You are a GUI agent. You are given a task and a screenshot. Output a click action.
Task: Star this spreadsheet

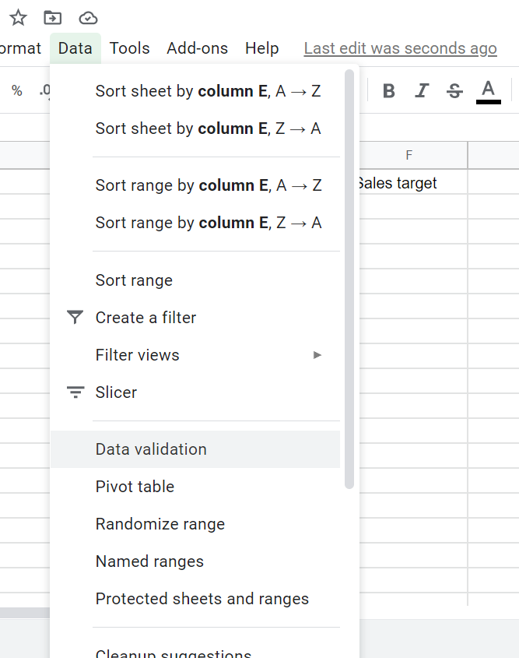click(18, 17)
